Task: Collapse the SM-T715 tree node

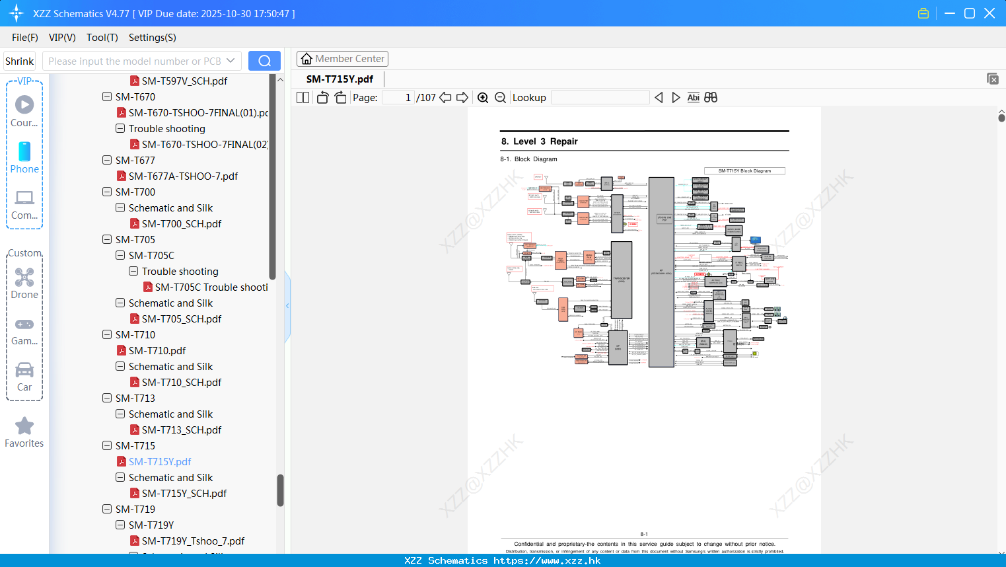Action: click(x=107, y=445)
